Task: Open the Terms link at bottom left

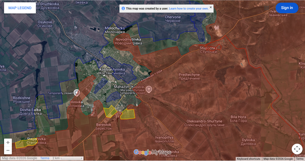Action: point(45,158)
